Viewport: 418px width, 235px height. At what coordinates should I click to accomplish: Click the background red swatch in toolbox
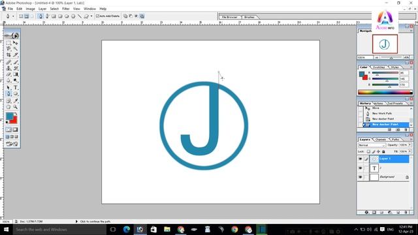coord(14,121)
